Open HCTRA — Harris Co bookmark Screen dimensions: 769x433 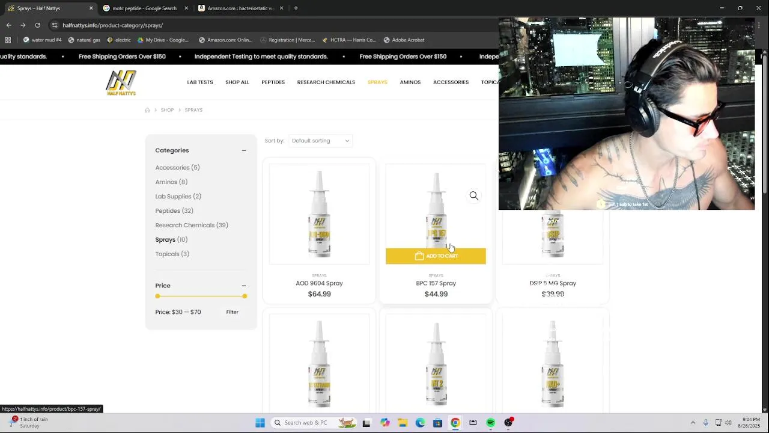[x=349, y=40]
